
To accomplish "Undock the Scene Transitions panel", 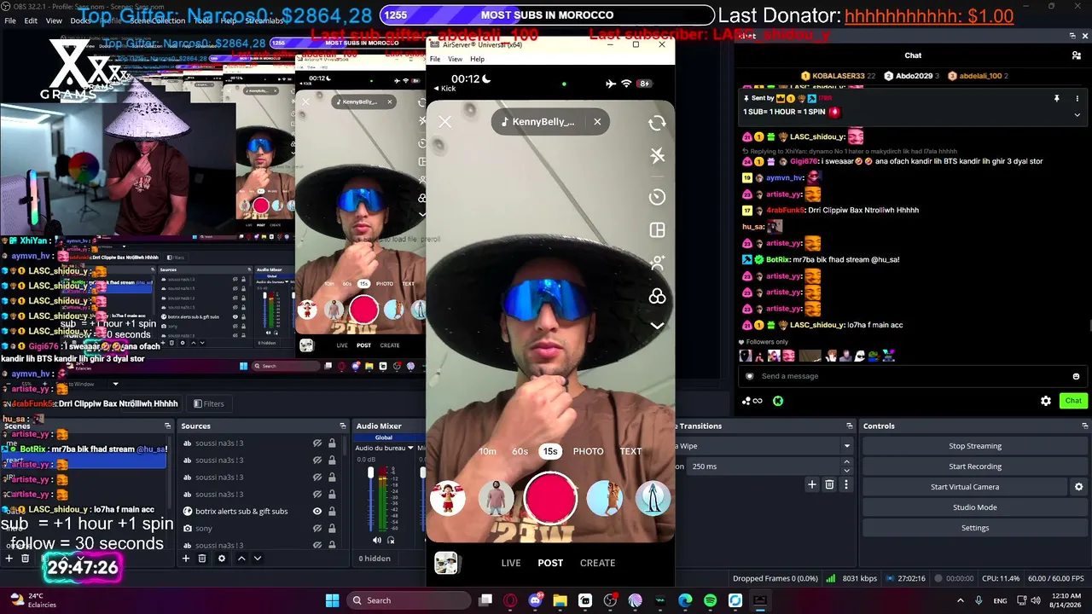I will [x=850, y=426].
